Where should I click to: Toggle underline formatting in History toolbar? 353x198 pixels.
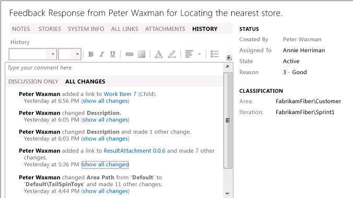[x=113, y=54]
